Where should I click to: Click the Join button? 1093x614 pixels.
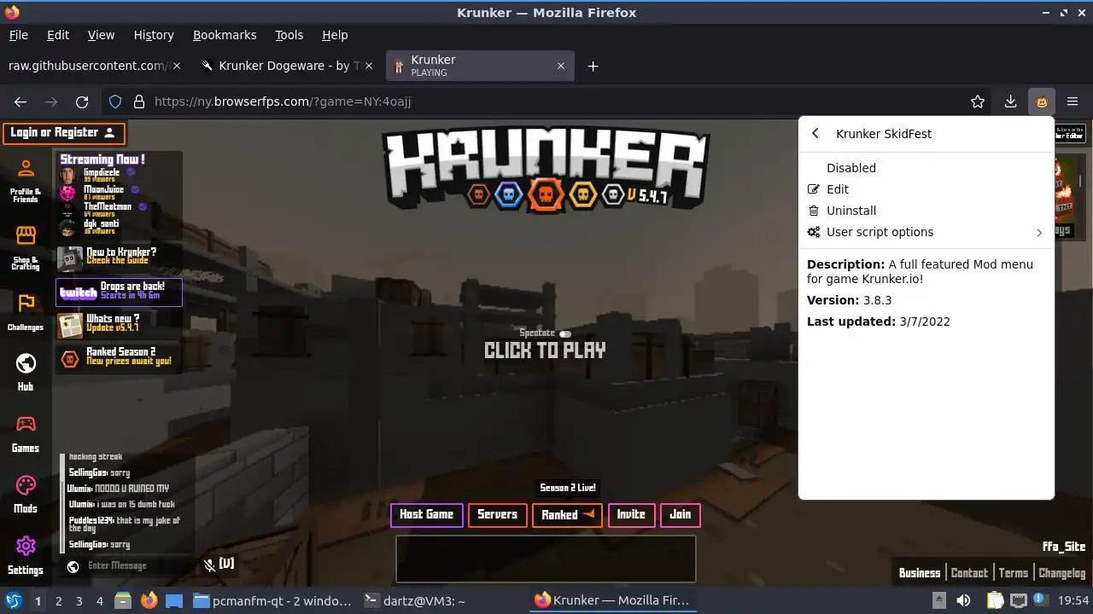(681, 515)
